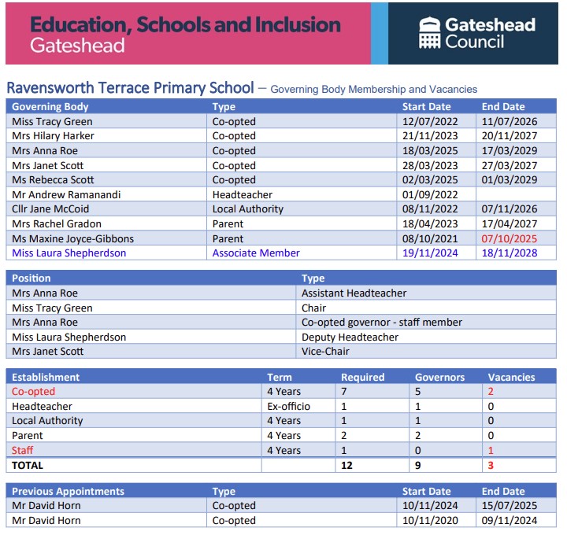This screenshot has height=535, width=567.
Task: Click 'Chair' position type
Action: [x=313, y=308]
